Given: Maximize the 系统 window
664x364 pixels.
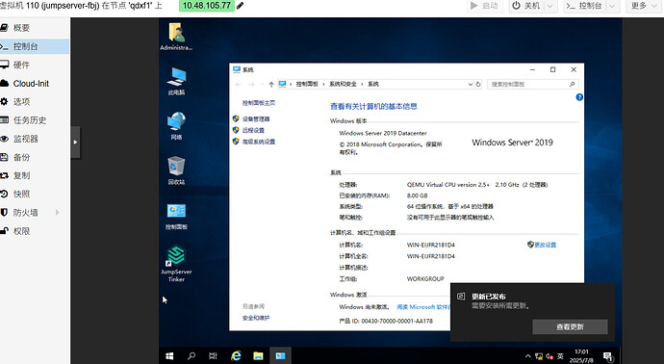Looking at the screenshot, I should click(x=552, y=70).
